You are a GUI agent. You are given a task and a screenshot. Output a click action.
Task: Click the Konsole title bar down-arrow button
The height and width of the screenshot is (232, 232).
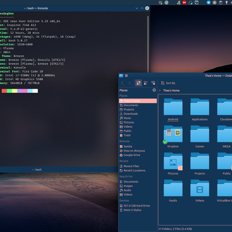point(137,8)
